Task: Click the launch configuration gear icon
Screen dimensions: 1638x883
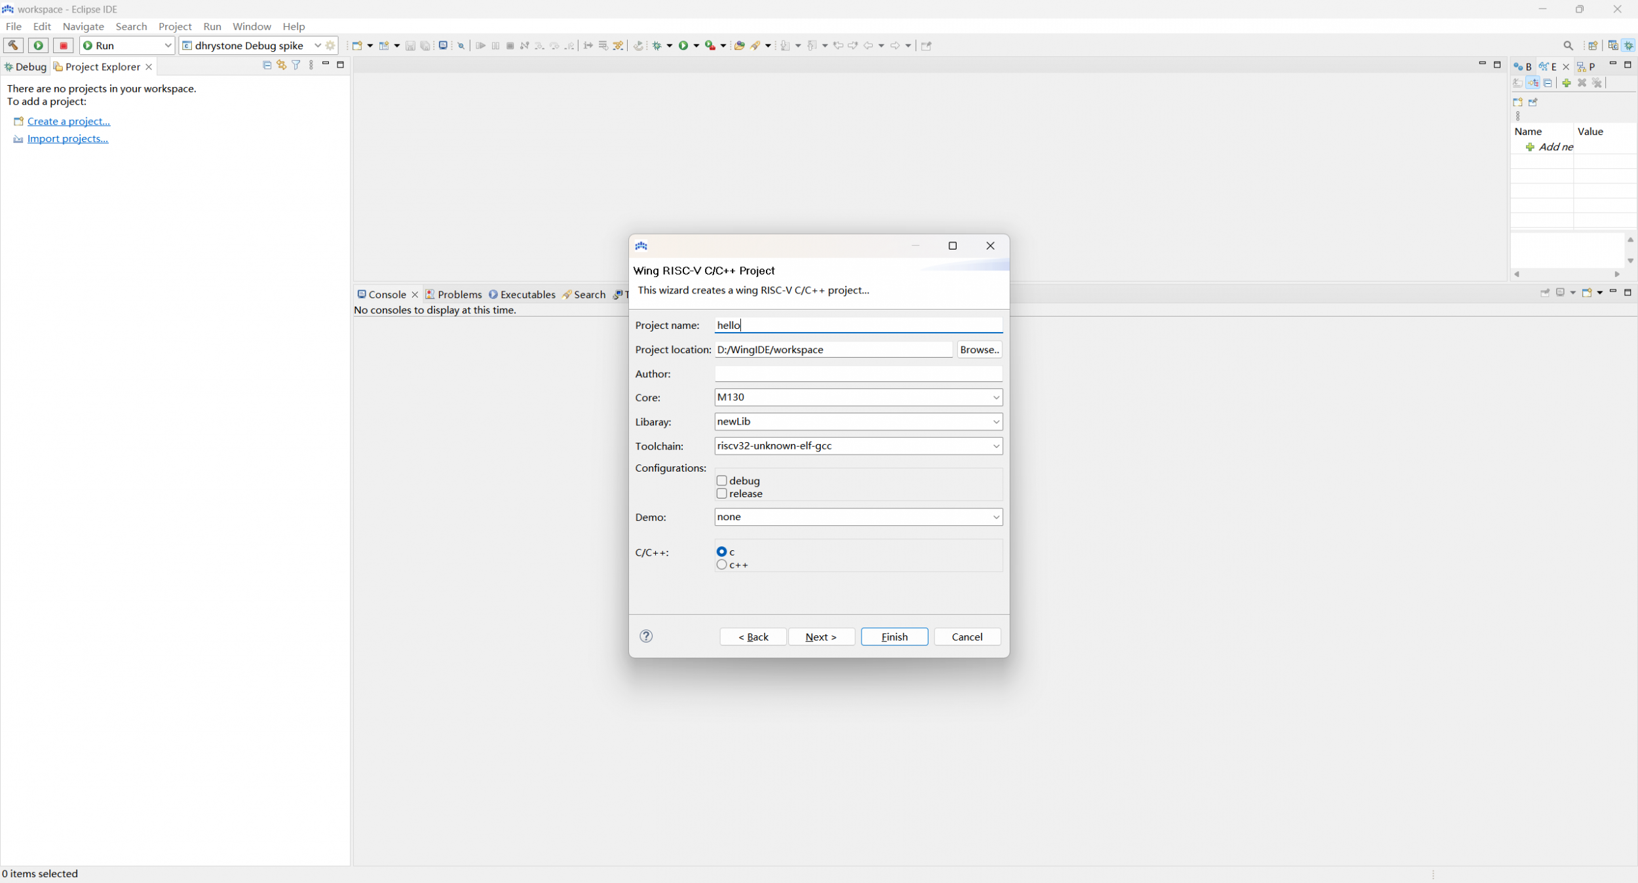Action: pyautogui.click(x=330, y=45)
